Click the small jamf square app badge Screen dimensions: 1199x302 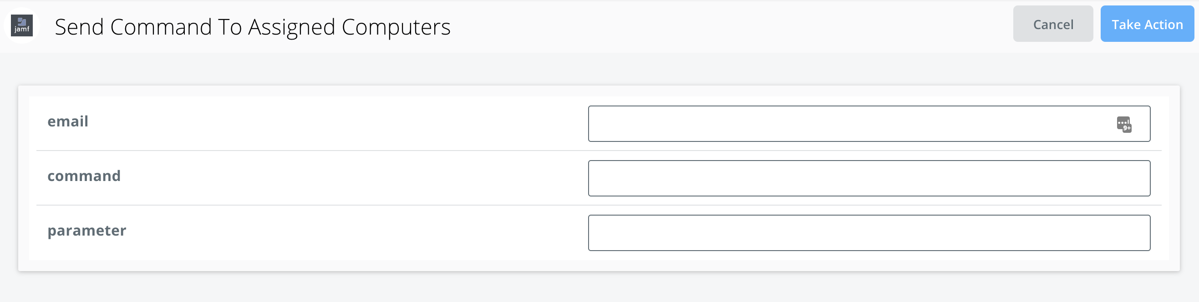click(x=22, y=25)
